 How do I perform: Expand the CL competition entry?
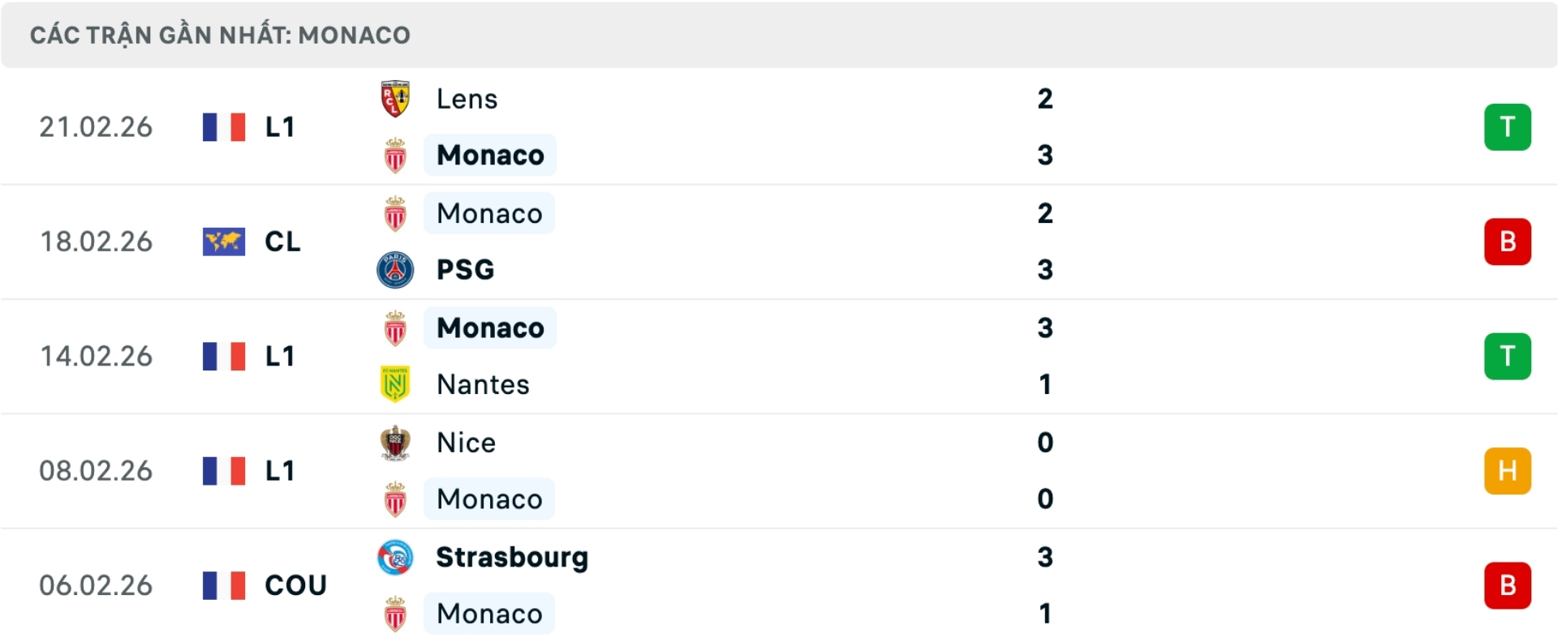282,241
